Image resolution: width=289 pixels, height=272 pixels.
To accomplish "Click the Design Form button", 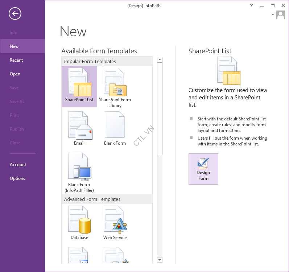I will pos(203,169).
